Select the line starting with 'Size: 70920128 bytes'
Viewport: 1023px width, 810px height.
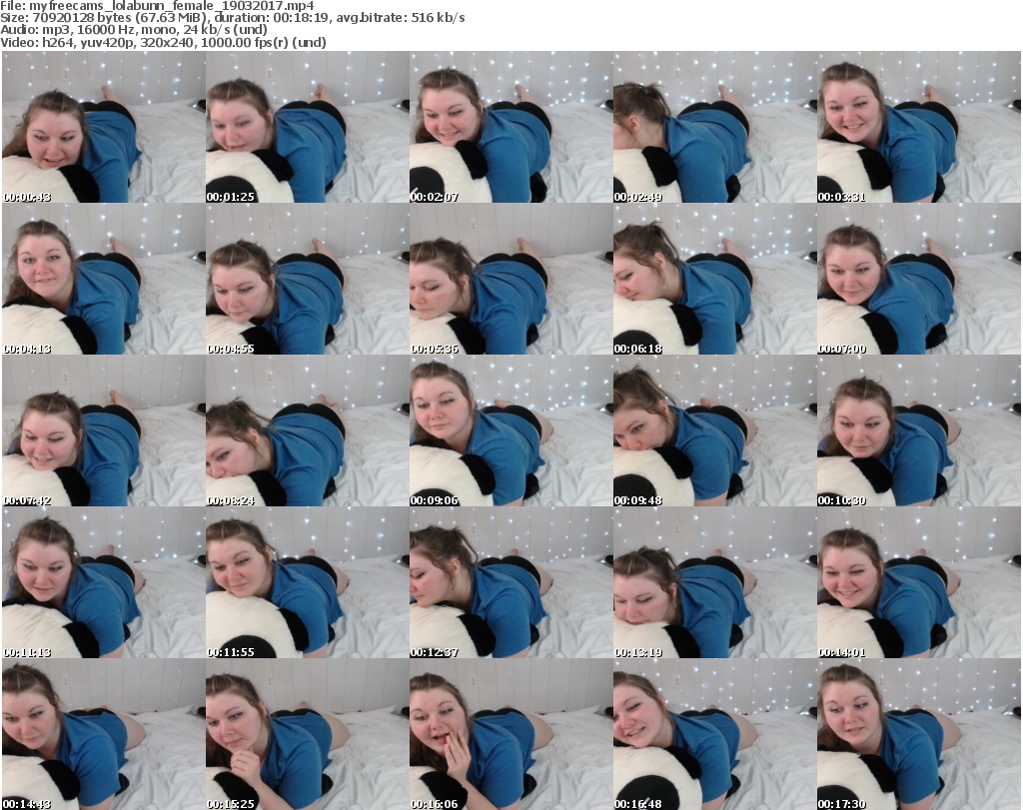(x=233, y=18)
